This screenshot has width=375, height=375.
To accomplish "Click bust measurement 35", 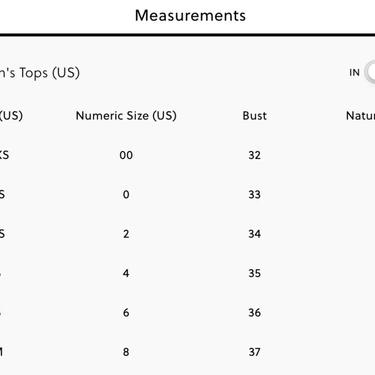I will (254, 273).
